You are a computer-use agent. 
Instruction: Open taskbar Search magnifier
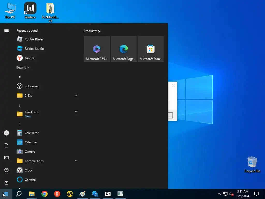point(19,194)
